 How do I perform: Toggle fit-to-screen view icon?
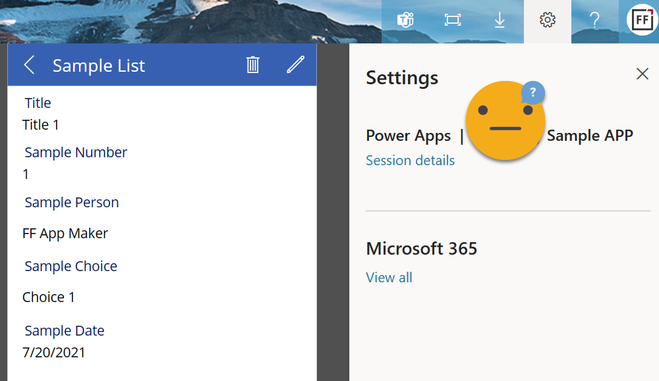453,20
